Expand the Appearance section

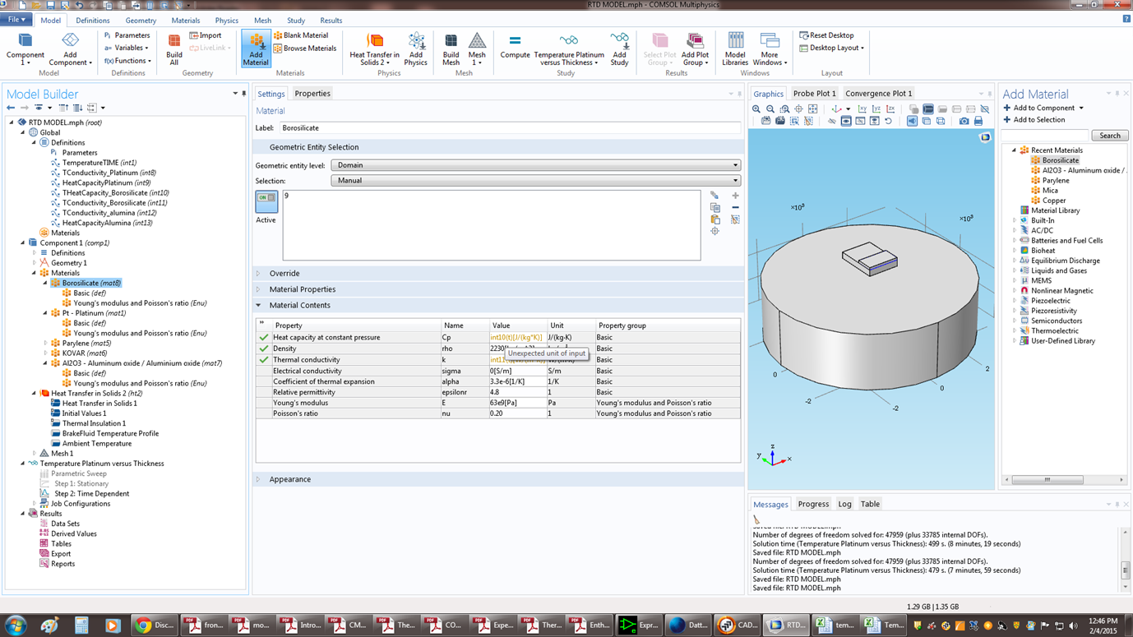tap(258, 479)
